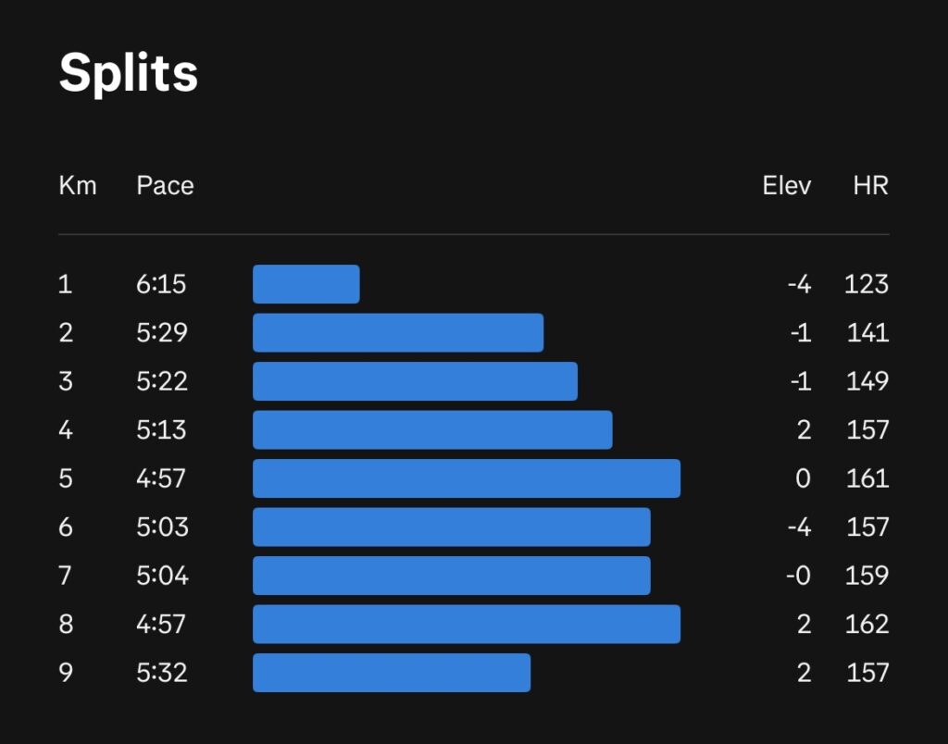This screenshot has width=948, height=744.
Task: Click the Elev column header
Action: click(x=787, y=186)
